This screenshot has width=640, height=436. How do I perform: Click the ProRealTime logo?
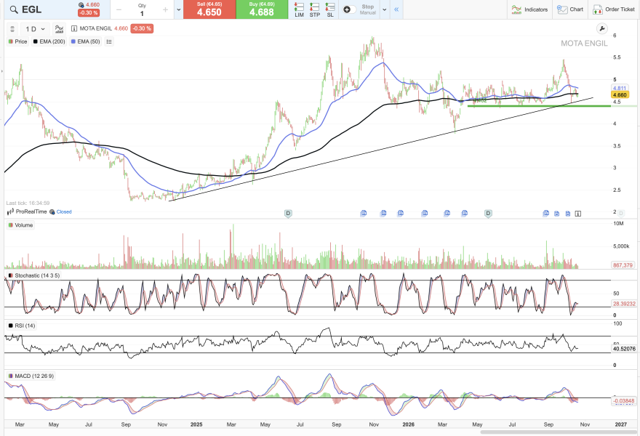[27, 211]
